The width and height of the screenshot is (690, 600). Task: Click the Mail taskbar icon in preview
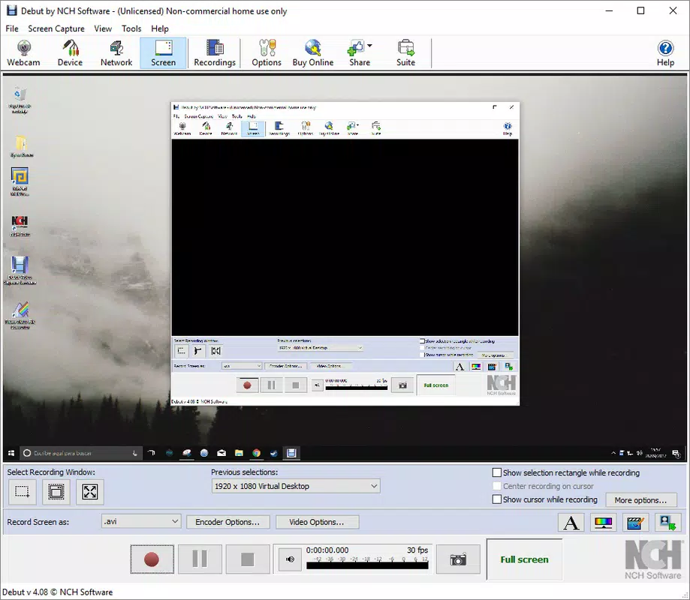pos(221,453)
